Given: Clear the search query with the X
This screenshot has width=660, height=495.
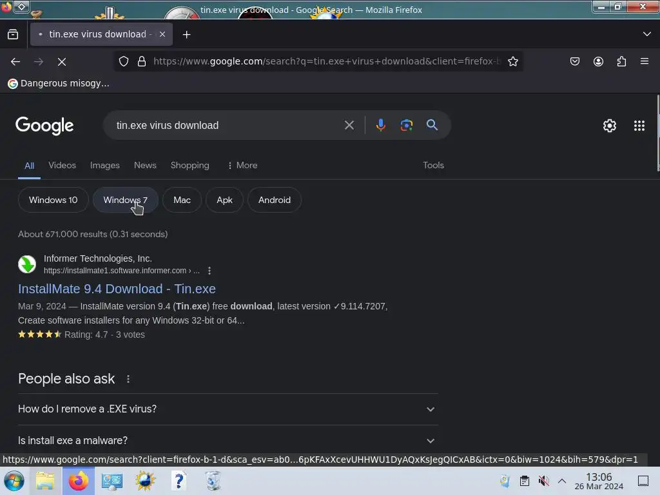Looking at the screenshot, I should pos(349,125).
